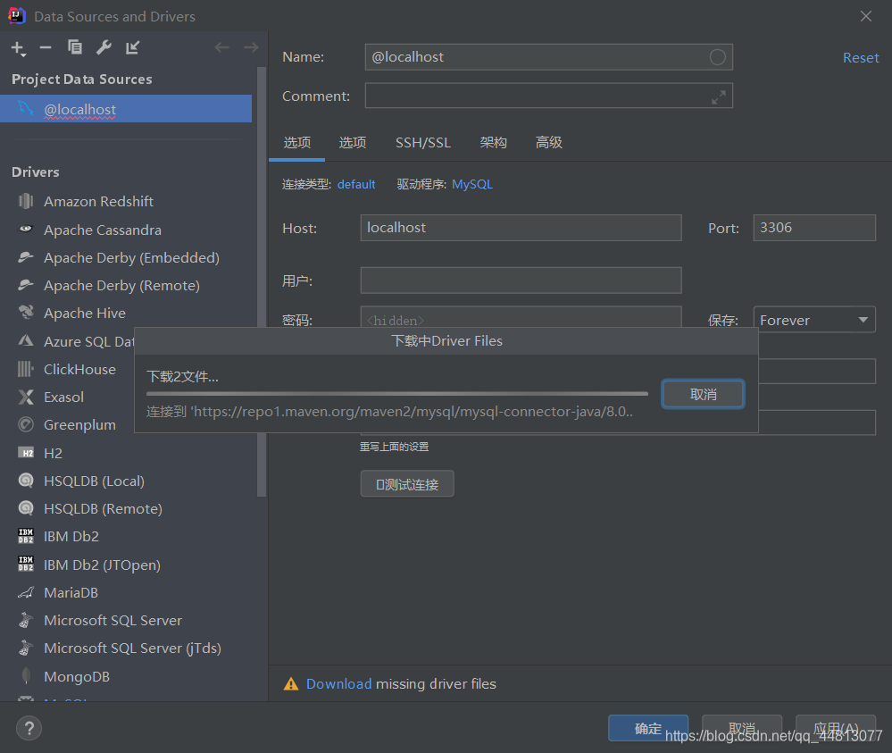
Task: Click Reset link
Action: click(x=861, y=57)
